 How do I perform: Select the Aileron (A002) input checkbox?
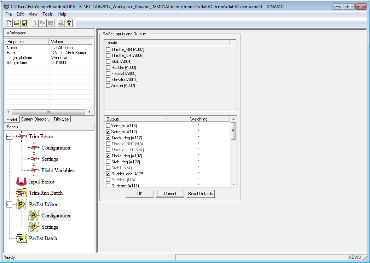click(108, 86)
